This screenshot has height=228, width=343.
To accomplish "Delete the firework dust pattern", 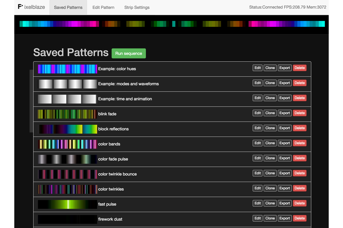I will point(300,218).
